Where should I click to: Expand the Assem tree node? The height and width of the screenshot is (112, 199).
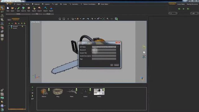pos(9,28)
